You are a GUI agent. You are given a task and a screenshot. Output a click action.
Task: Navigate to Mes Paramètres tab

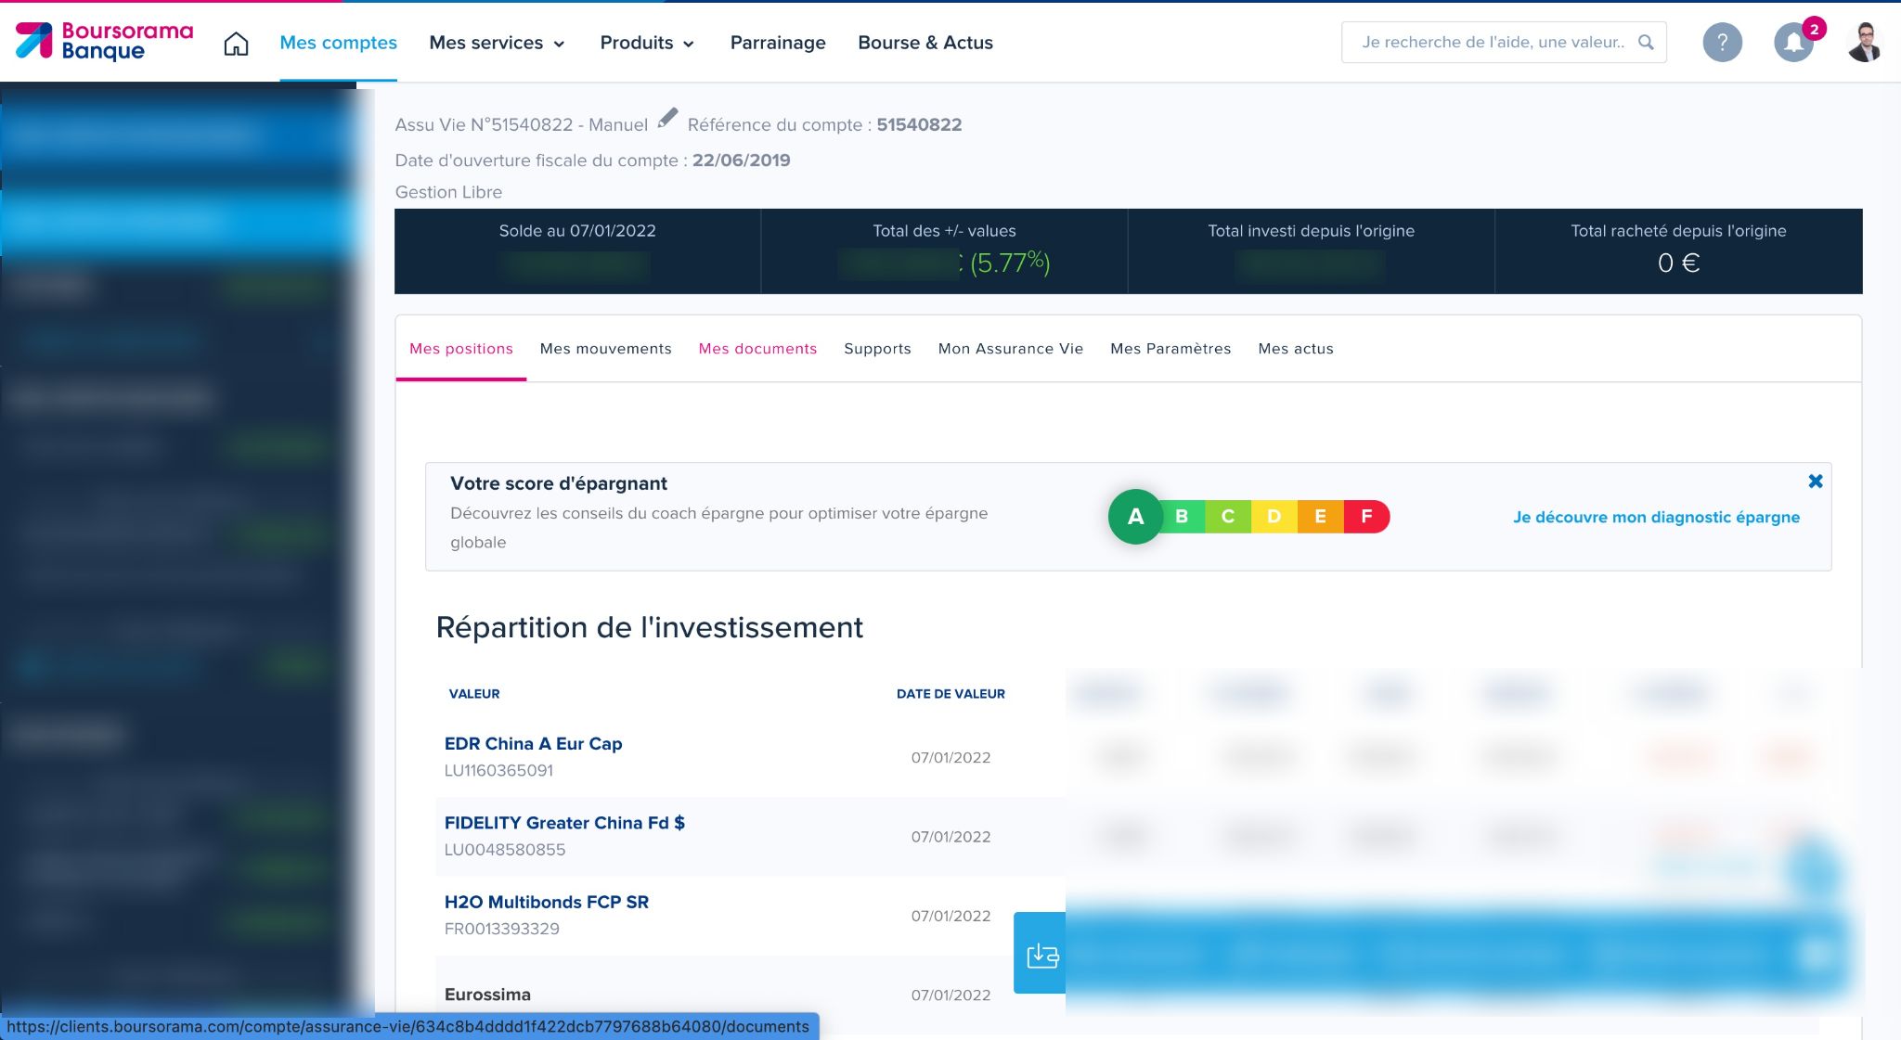point(1170,349)
